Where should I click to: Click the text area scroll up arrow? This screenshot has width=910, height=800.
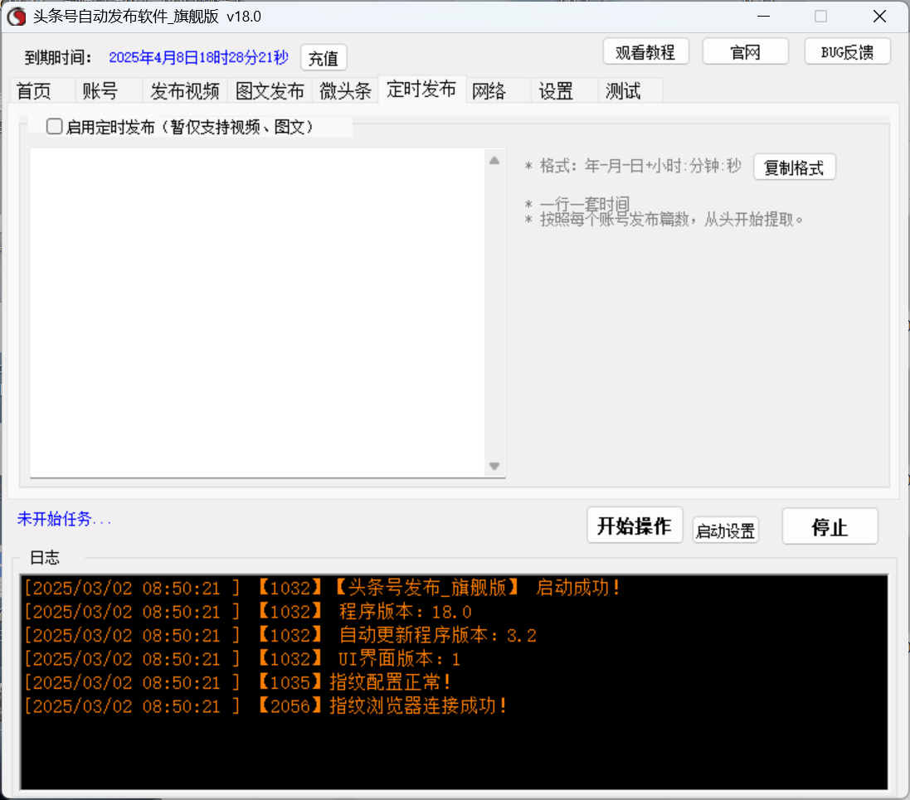click(494, 161)
